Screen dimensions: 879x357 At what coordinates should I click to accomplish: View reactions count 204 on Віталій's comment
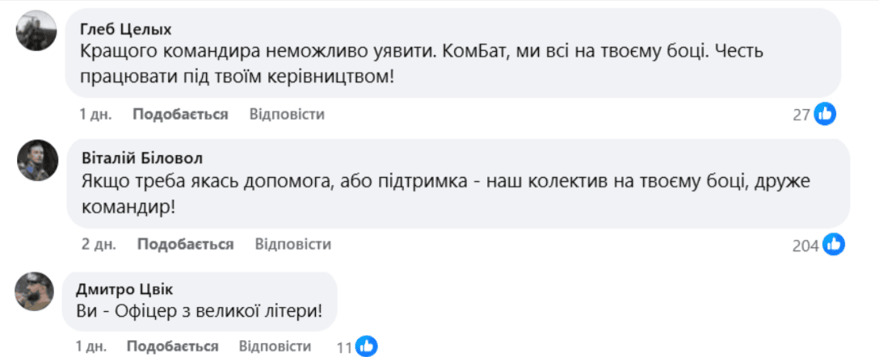[805, 246]
